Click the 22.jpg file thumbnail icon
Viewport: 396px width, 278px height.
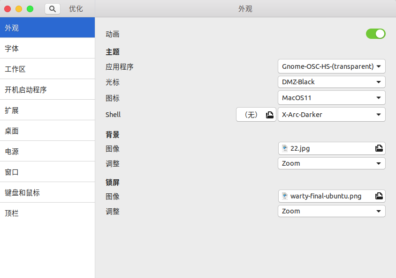point(285,148)
